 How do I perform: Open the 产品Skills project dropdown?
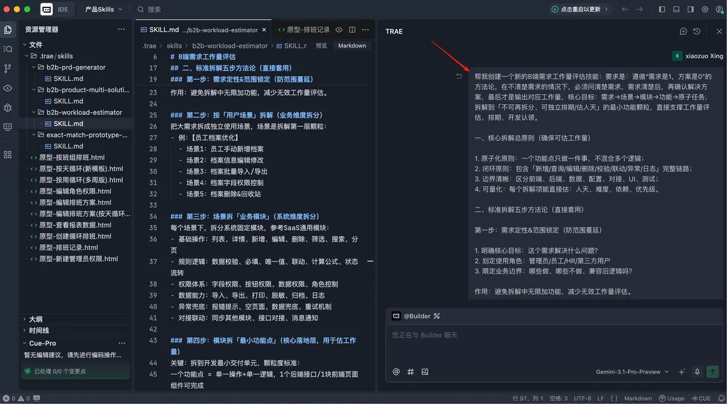104,10
